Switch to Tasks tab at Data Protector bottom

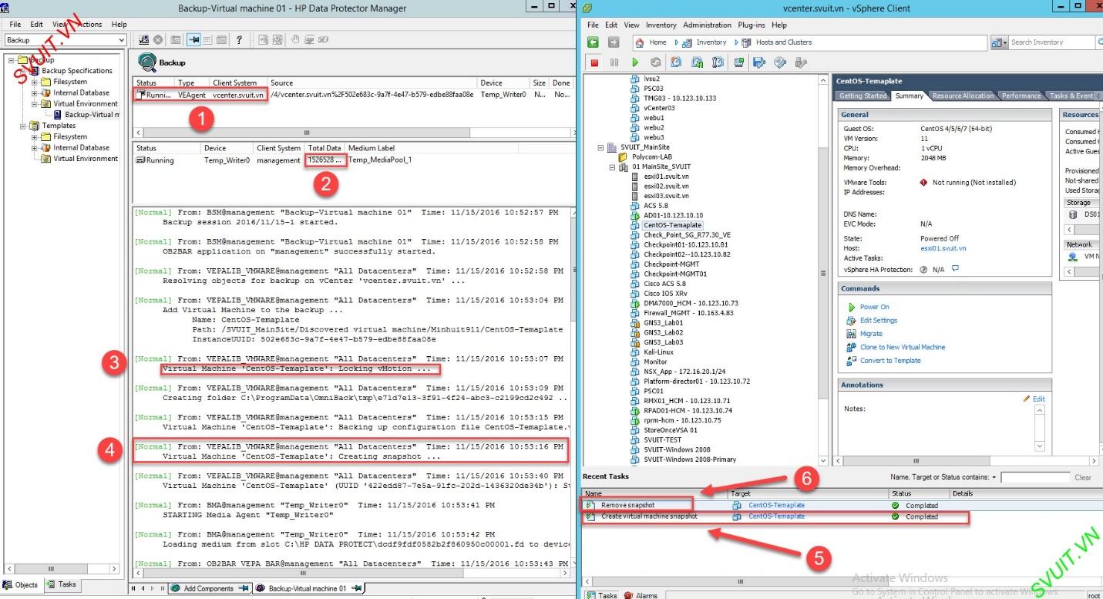pos(61,584)
